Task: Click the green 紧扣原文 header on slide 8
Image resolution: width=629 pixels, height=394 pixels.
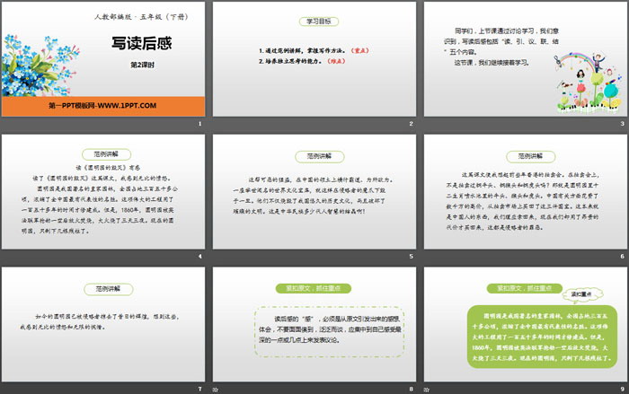Action: pos(312,289)
